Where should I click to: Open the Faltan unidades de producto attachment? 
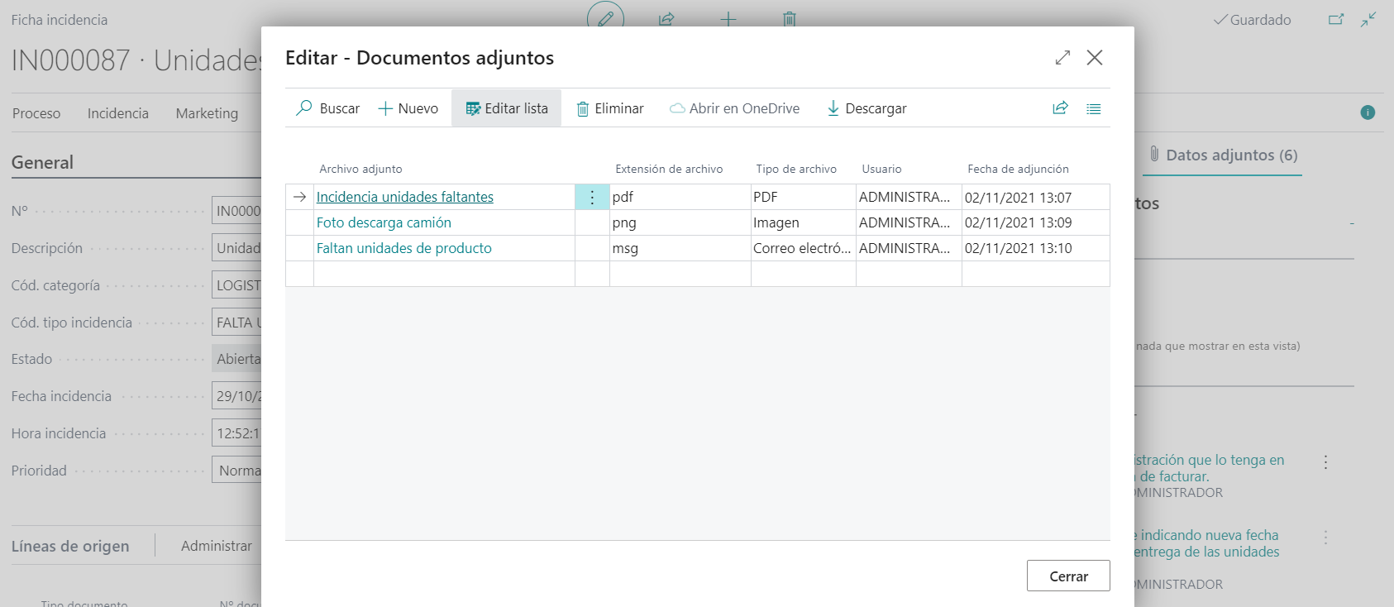point(403,248)
